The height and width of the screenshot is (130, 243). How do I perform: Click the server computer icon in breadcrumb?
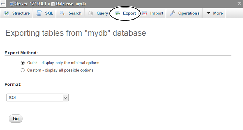click(x=12, y=4)
